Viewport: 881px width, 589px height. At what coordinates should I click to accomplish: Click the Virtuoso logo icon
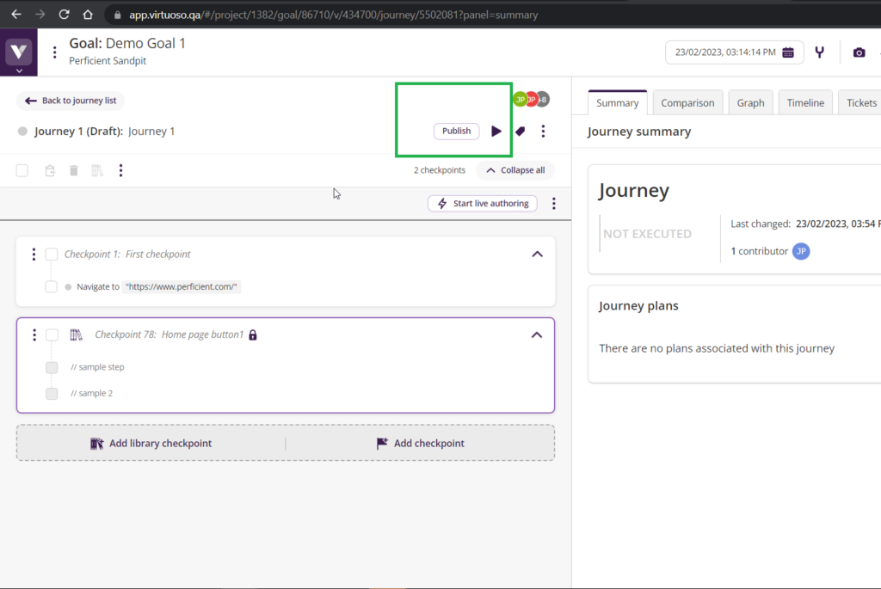[x=19, y=52]
